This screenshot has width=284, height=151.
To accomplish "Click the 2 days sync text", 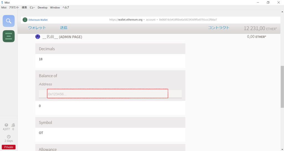I will (x=9, y=141).
